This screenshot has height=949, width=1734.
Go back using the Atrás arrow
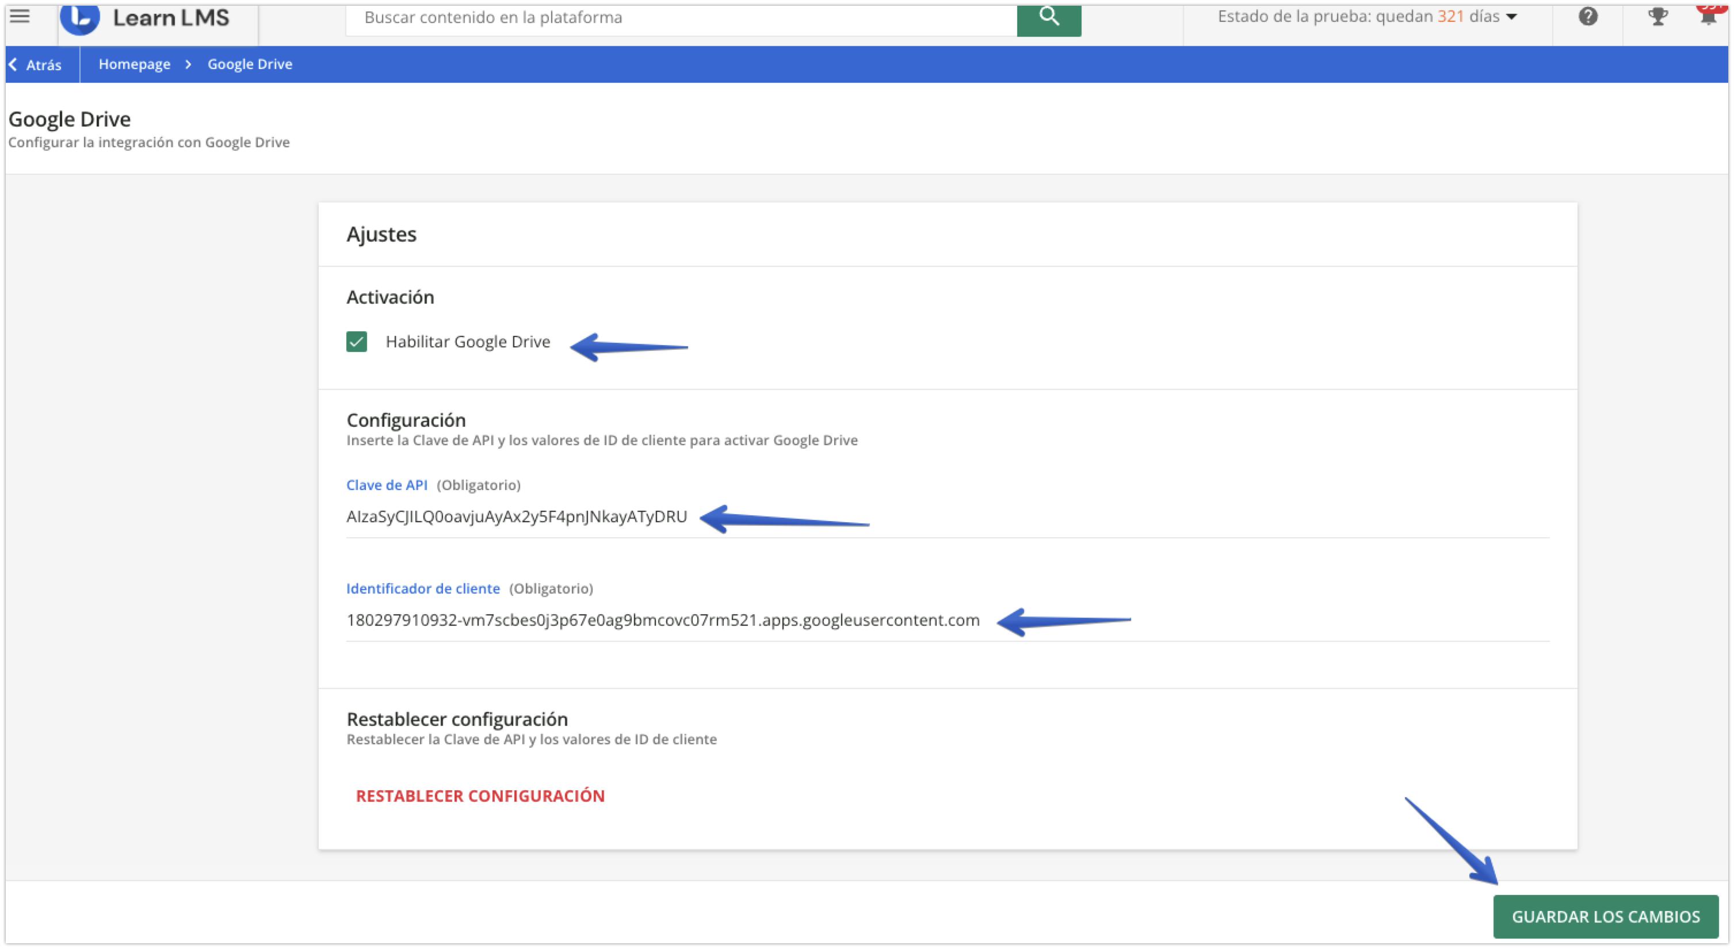coord(35,64)
